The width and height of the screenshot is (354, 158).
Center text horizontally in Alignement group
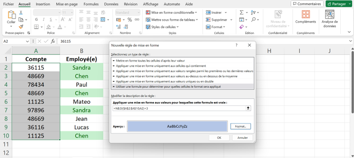pos(89,20)
